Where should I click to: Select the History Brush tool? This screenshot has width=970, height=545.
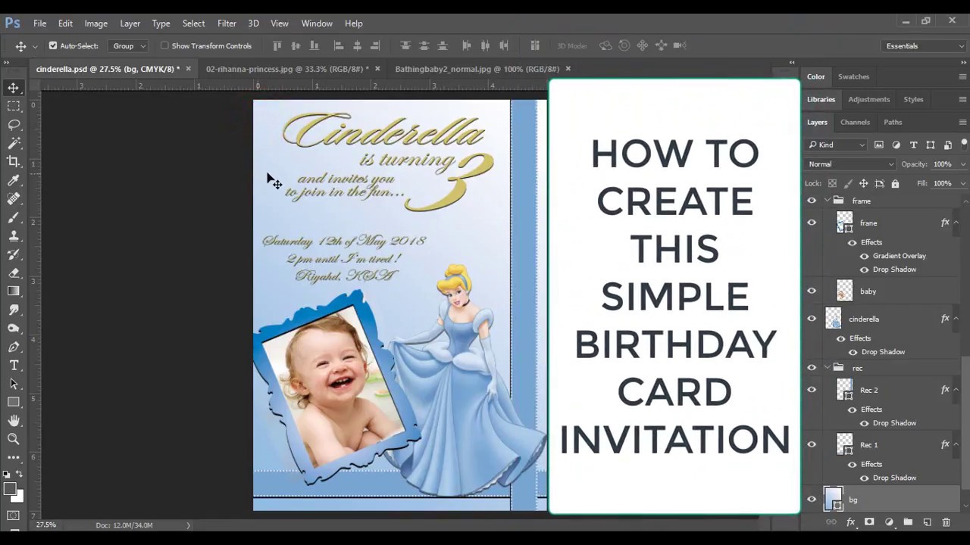[x=14, y=254]
